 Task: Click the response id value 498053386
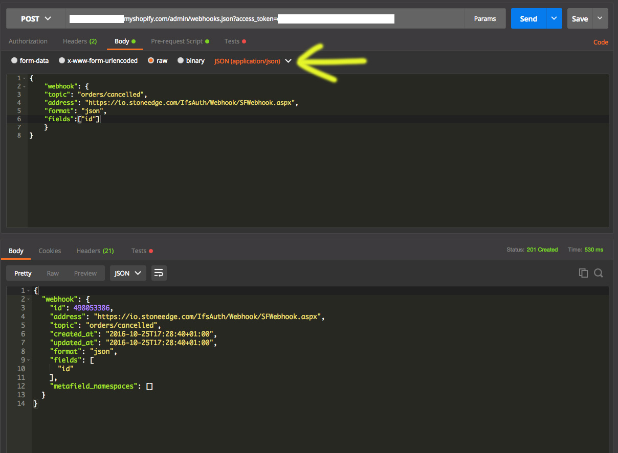pos(92,307)
